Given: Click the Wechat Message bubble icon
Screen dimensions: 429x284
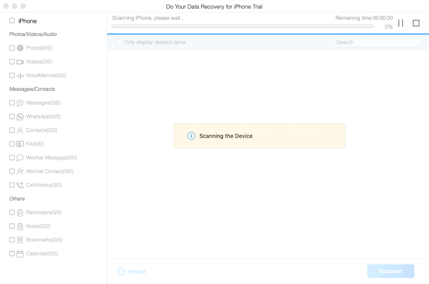Looking at the screenshot, I should coord(20,158).
